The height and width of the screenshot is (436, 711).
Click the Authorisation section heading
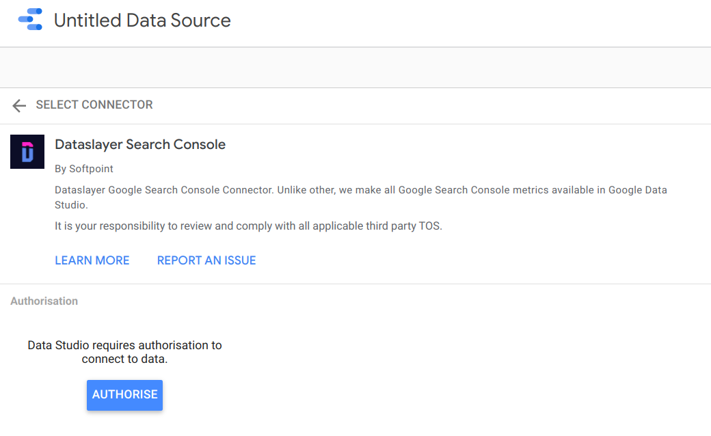click(x=44, y=301)
